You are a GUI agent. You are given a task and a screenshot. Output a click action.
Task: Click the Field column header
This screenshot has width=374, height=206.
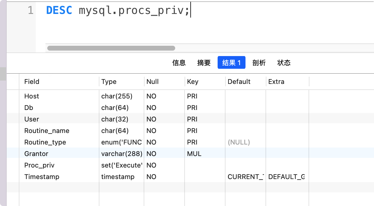click(x=31, y=81)
